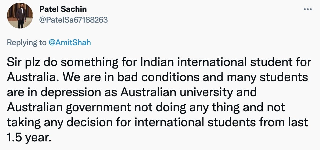Click Patel Sachin's profile avatar photo

coord(20,16)
